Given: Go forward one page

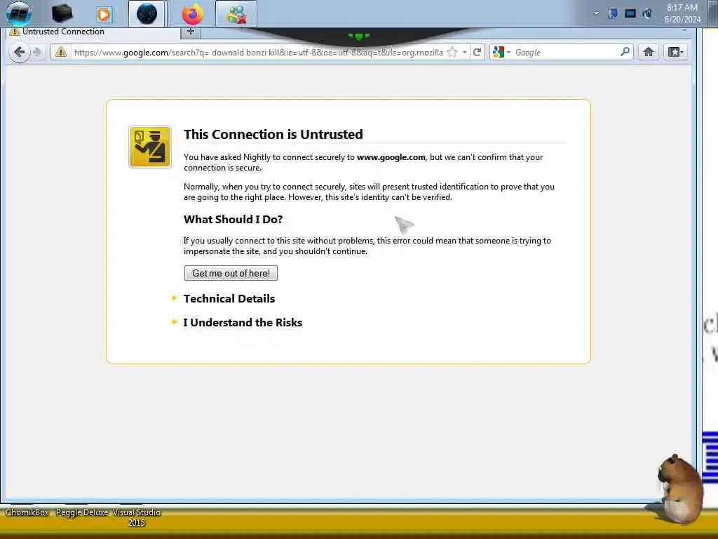Looking at the screenshot, I should [37, 52].
